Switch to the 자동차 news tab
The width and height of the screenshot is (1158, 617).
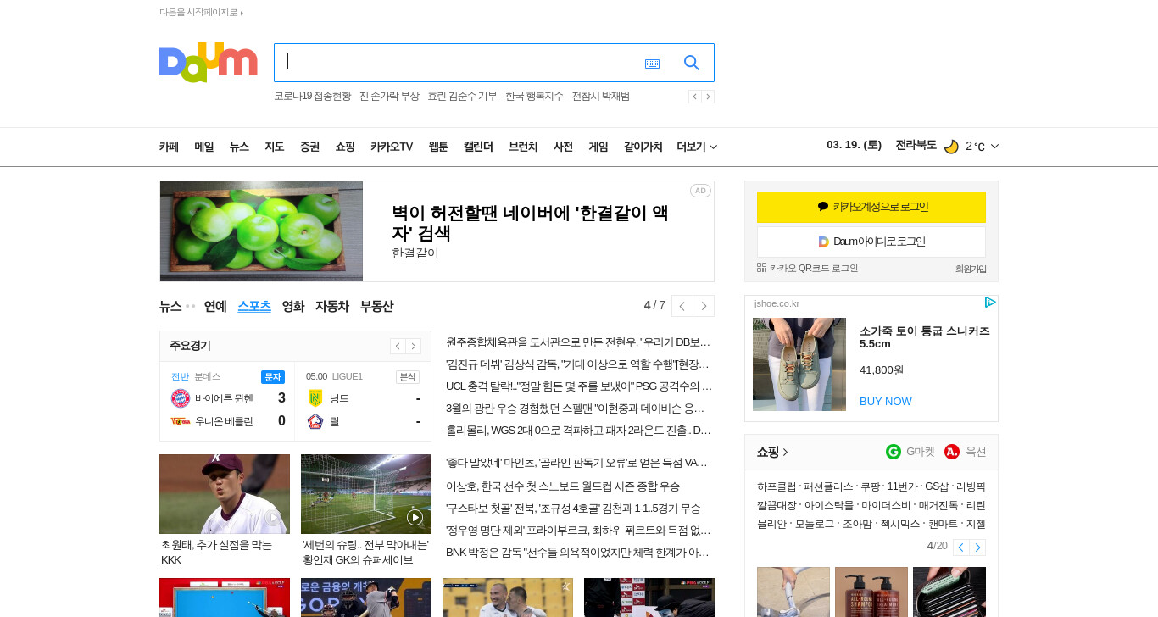coord(332,307)
